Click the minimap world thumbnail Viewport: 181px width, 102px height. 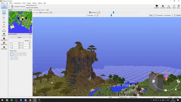[20, 22]
